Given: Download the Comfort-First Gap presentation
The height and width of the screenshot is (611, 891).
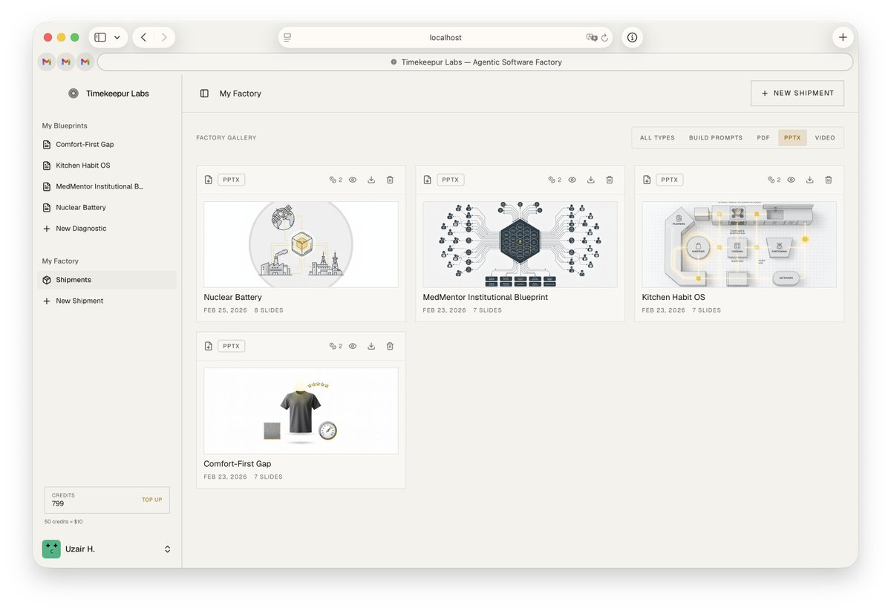Looking at the screenshot, I should click(371, 345).
